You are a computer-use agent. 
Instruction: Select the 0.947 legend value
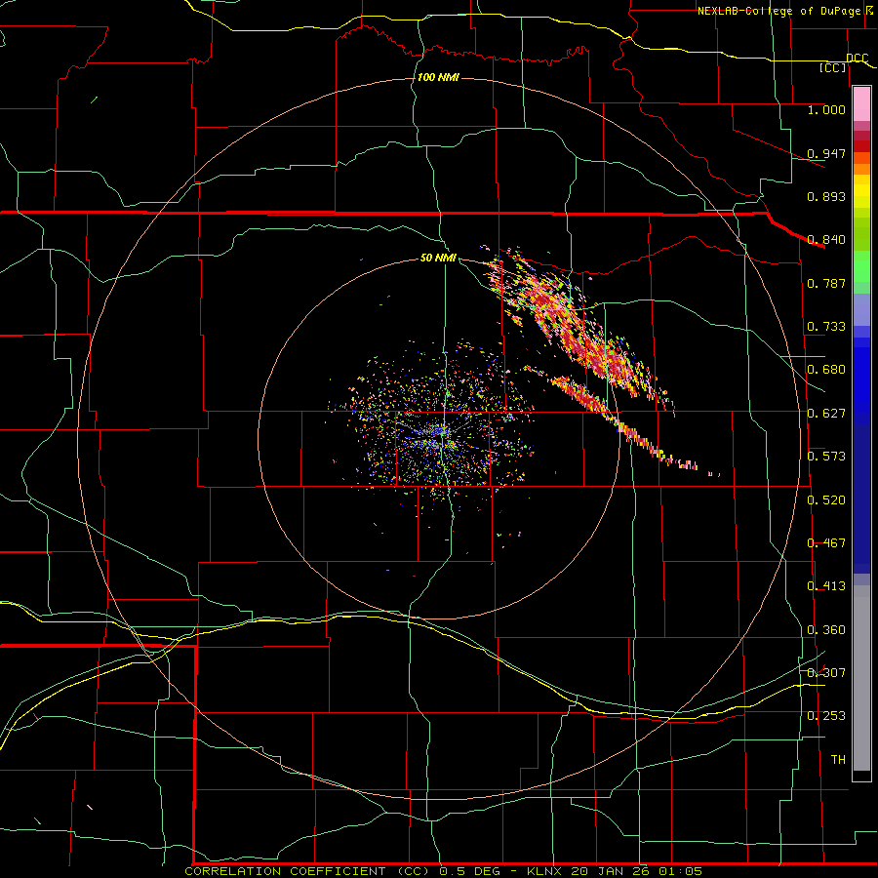[826, 153]
